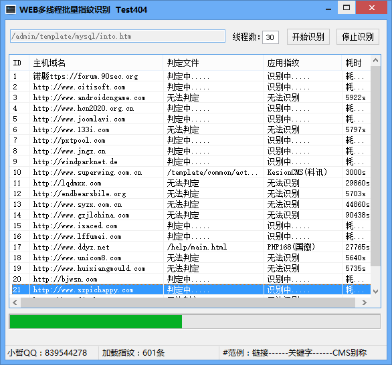Click the path field /admin/template/mysql/into.htm

[118, 36]
